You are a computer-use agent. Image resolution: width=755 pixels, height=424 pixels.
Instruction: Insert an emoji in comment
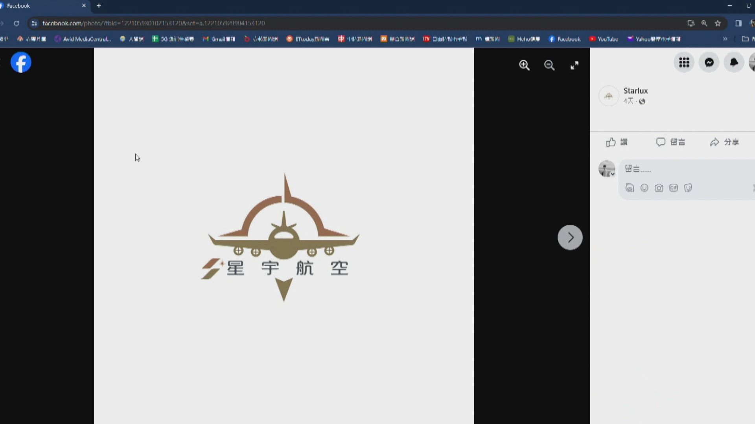tap(644, 188)
